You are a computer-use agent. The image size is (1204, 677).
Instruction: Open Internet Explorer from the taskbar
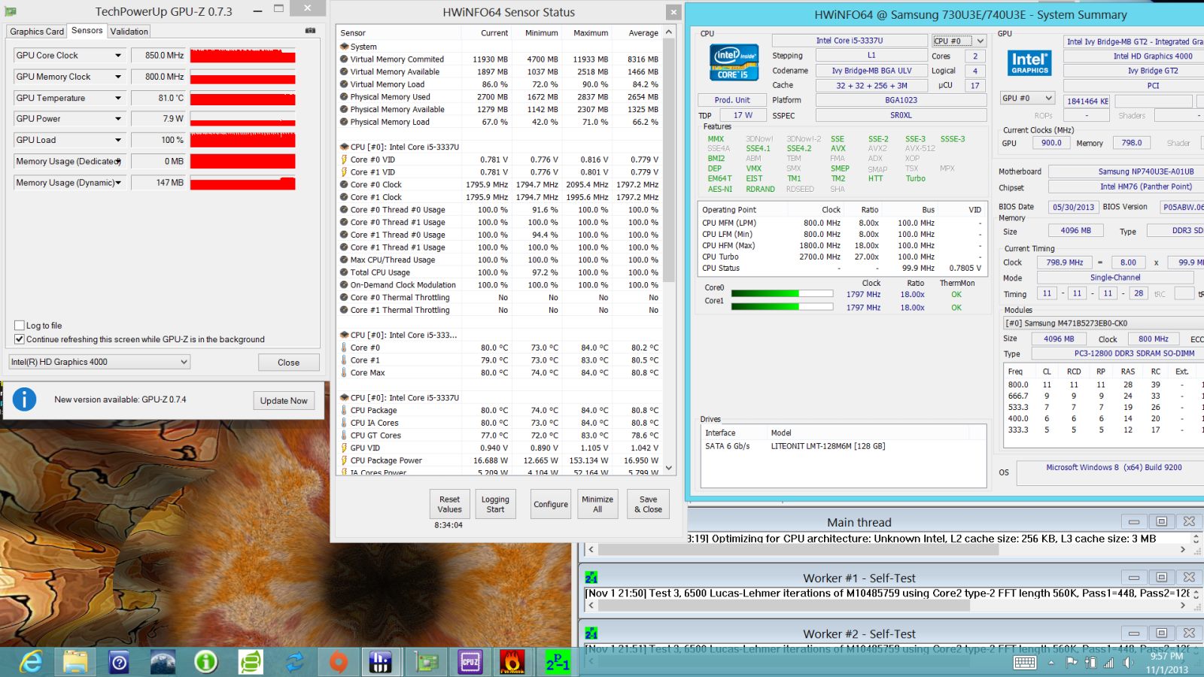pos(31,662)
